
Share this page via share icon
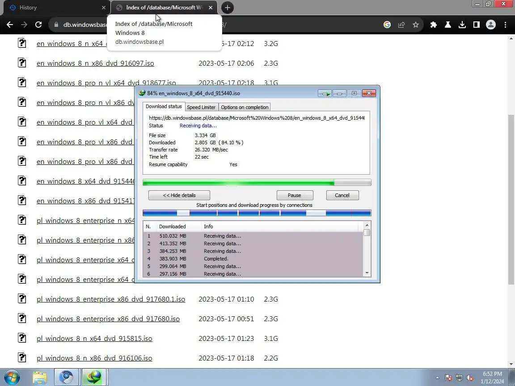[401, 25]
